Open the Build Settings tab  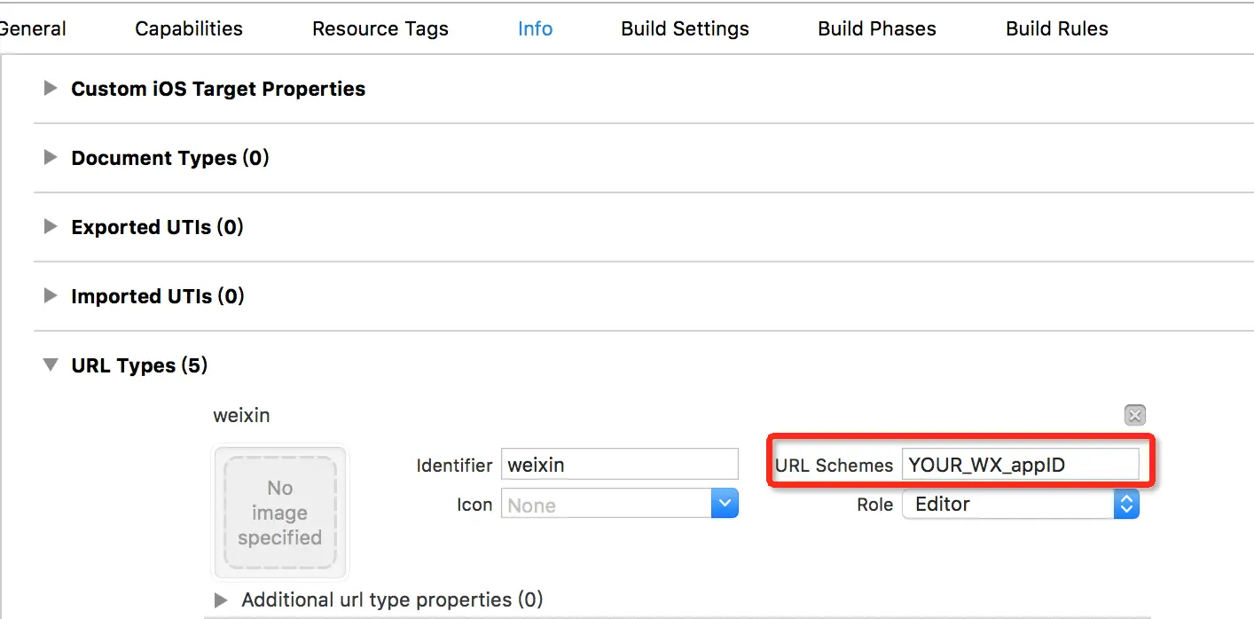(x=685, y=28)
